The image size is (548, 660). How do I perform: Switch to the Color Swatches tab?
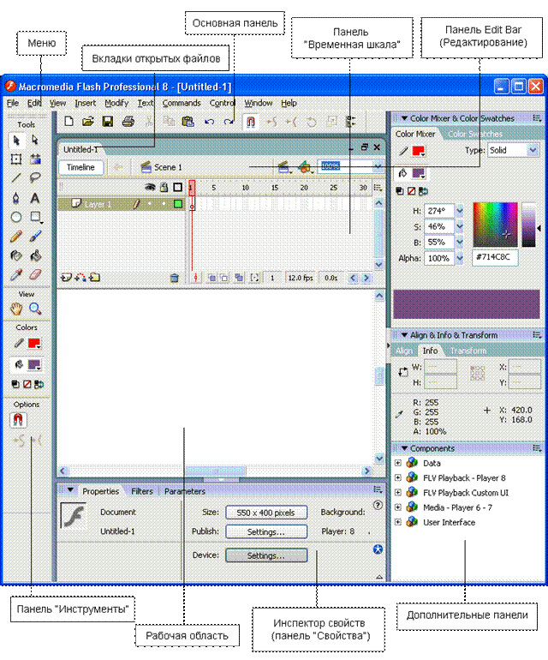[x=475, y=134]
